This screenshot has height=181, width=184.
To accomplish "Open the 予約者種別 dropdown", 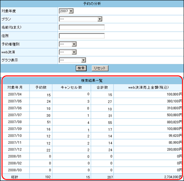I will [68, 44].
